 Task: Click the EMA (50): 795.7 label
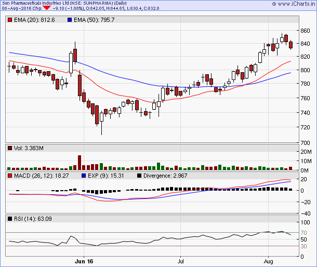point(94,20)
